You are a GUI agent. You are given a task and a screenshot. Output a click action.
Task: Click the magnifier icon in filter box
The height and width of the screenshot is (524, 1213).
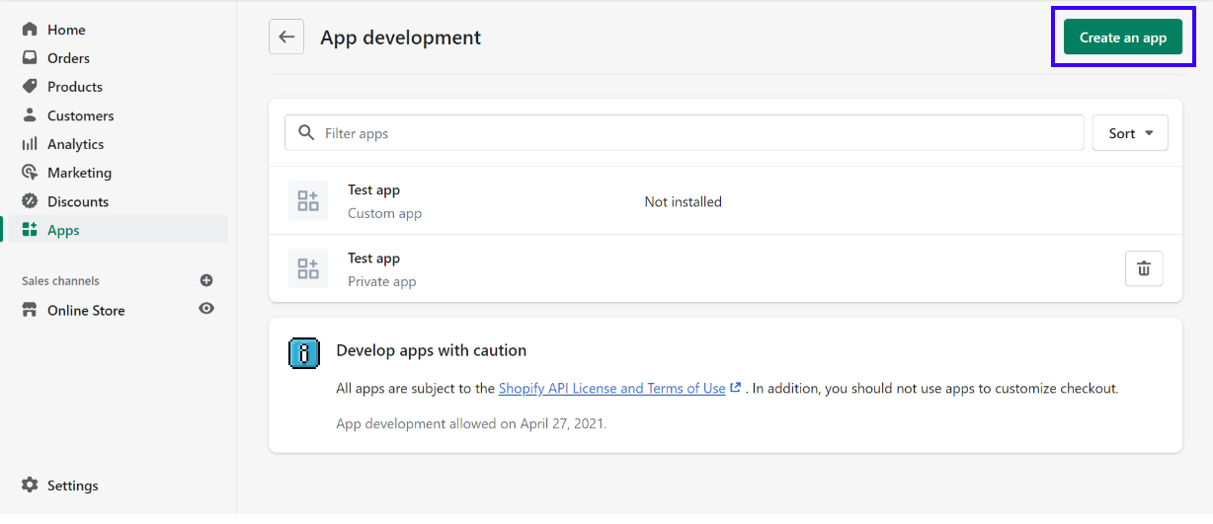pyautogui.click(x=306, y=132)
